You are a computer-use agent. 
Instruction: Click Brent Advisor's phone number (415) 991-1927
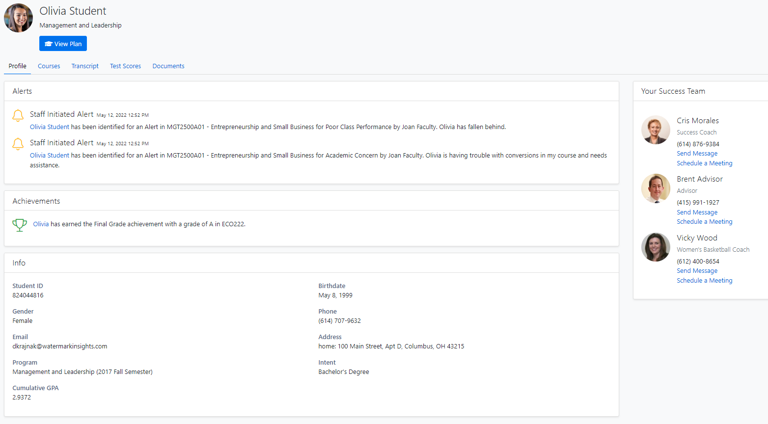[698, 202]
